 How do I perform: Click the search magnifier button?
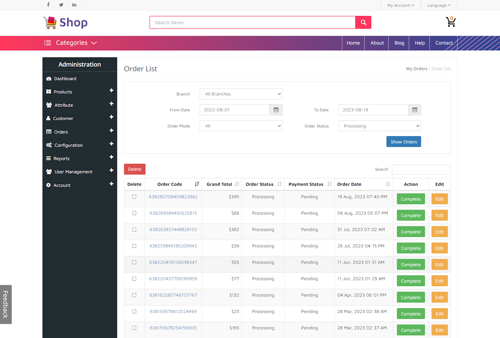tap(363, 22)
